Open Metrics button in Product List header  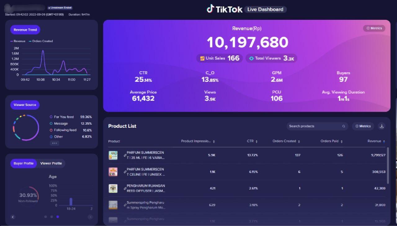[363, 126]
